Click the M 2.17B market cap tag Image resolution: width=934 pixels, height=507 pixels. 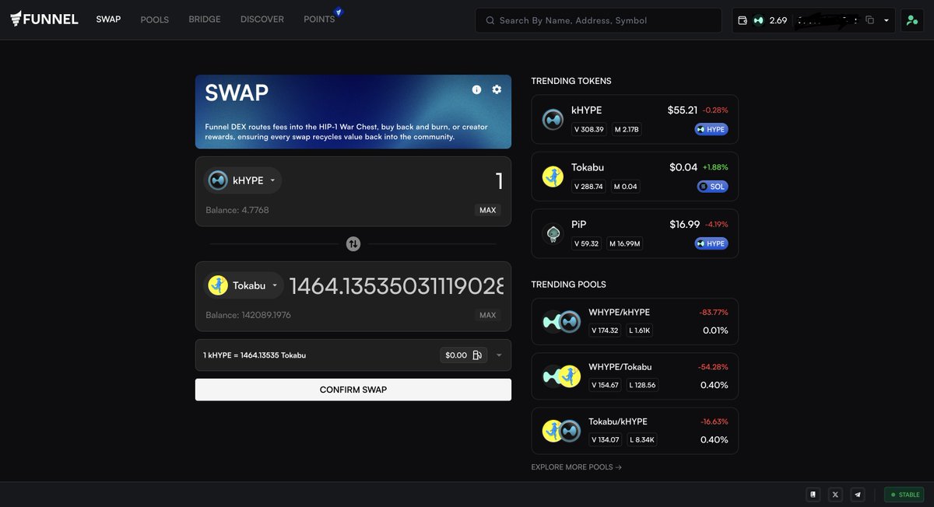[x=626, y=130]
